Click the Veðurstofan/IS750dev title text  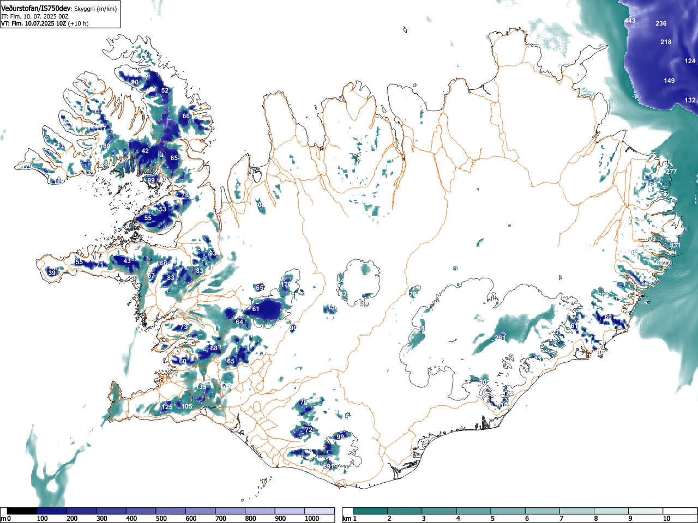coord(36,8)
